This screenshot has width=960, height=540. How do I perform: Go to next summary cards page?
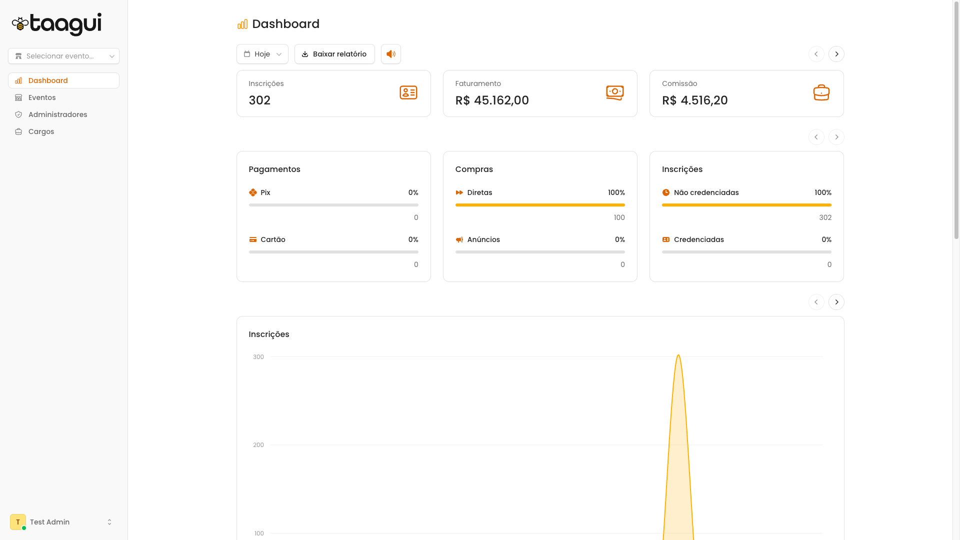[x=836, y=54]
